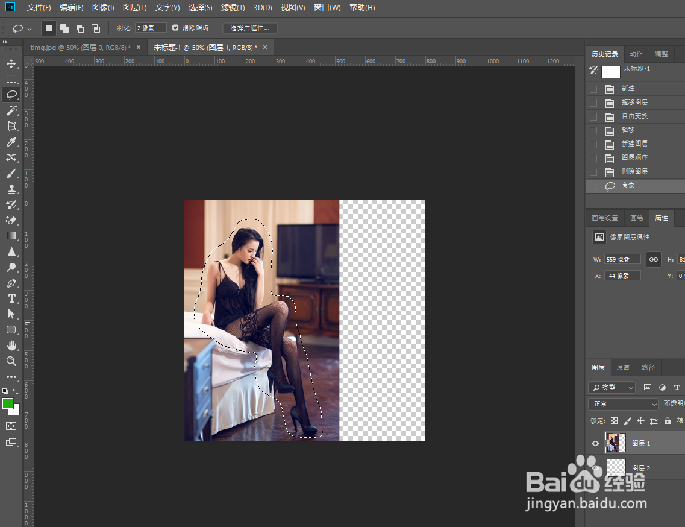Open the 文件 menu
This screenshot has width=685, height=527.
tap(39, 8)
